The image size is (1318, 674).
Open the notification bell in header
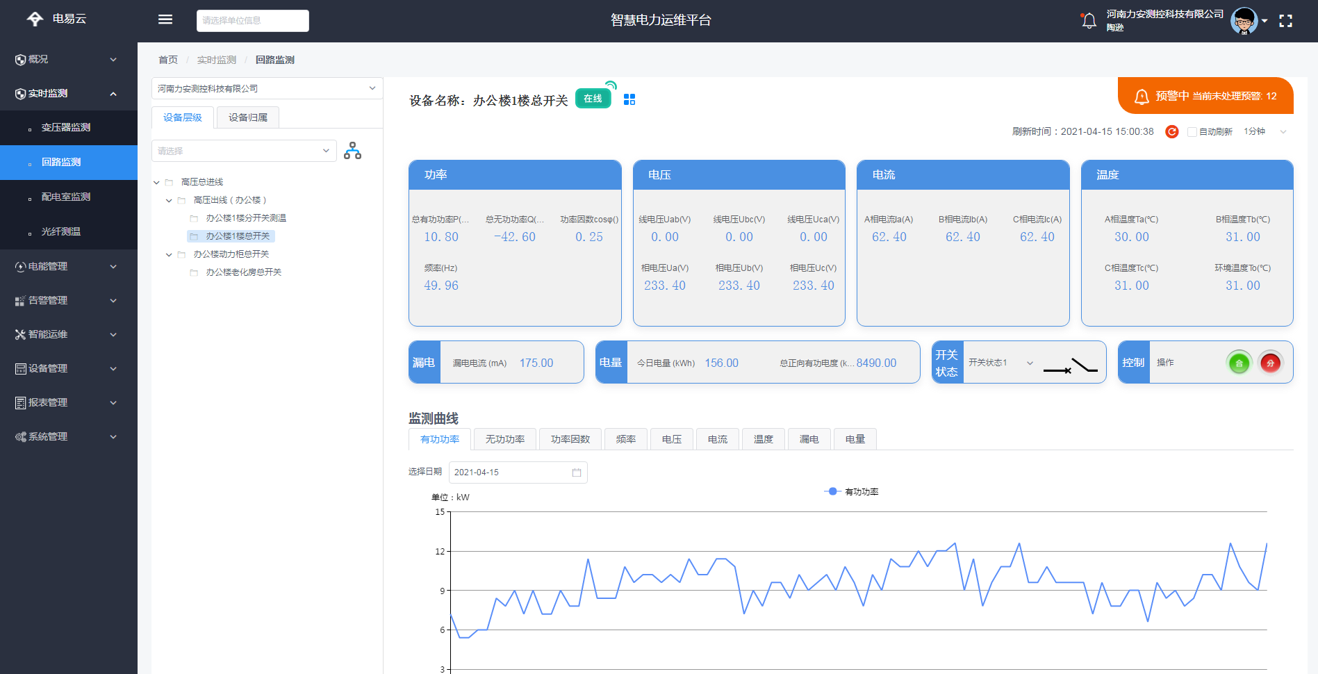point(1089,21)
